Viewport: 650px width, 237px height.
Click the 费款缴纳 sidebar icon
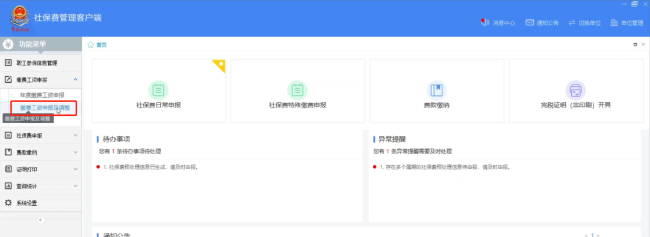[x=8, y=152]
